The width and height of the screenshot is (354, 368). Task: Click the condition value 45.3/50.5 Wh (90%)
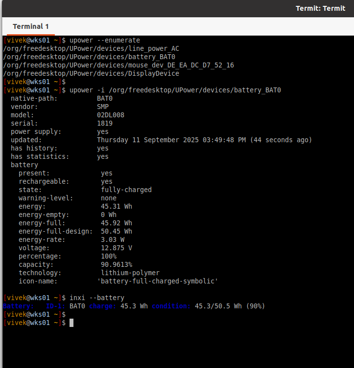pyautogui.click(x=230, y=306)
